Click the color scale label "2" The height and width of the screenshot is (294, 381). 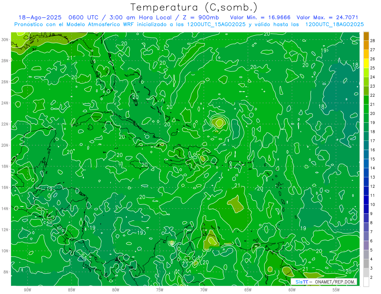[371, 278]
